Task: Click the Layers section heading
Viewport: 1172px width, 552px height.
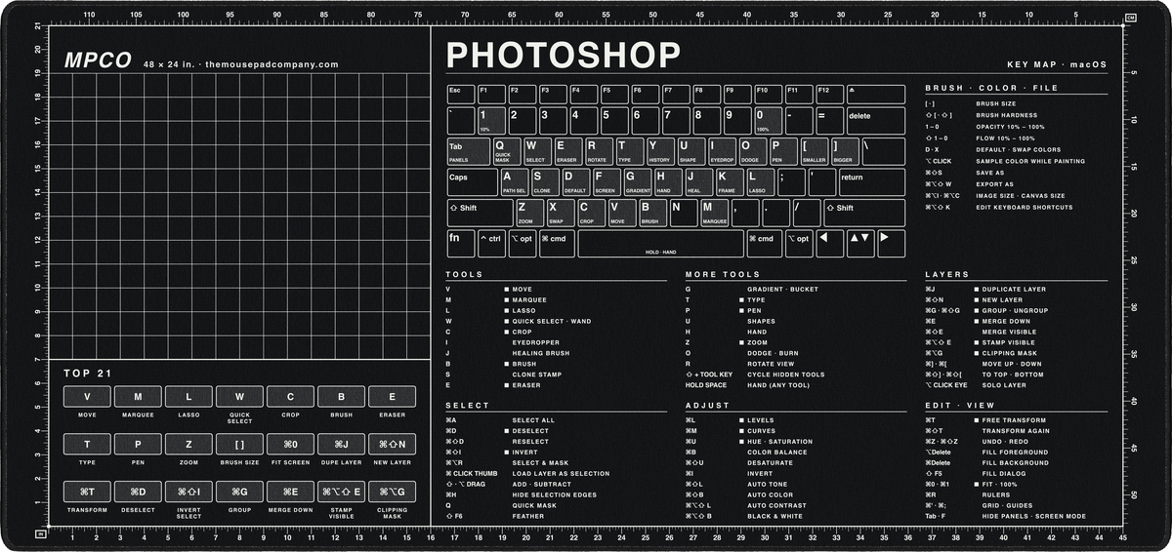Action: tap(946, 274)
